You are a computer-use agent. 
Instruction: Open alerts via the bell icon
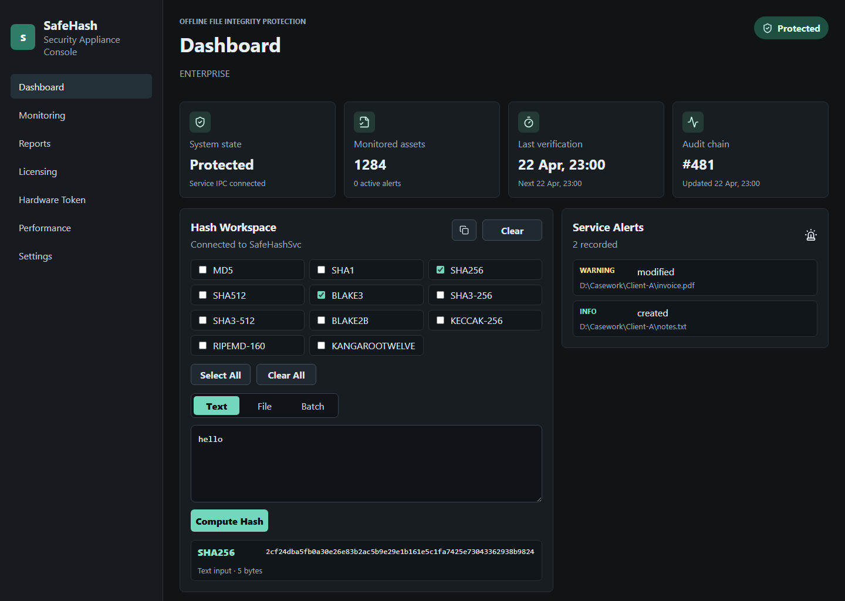(x=811, y=234)
